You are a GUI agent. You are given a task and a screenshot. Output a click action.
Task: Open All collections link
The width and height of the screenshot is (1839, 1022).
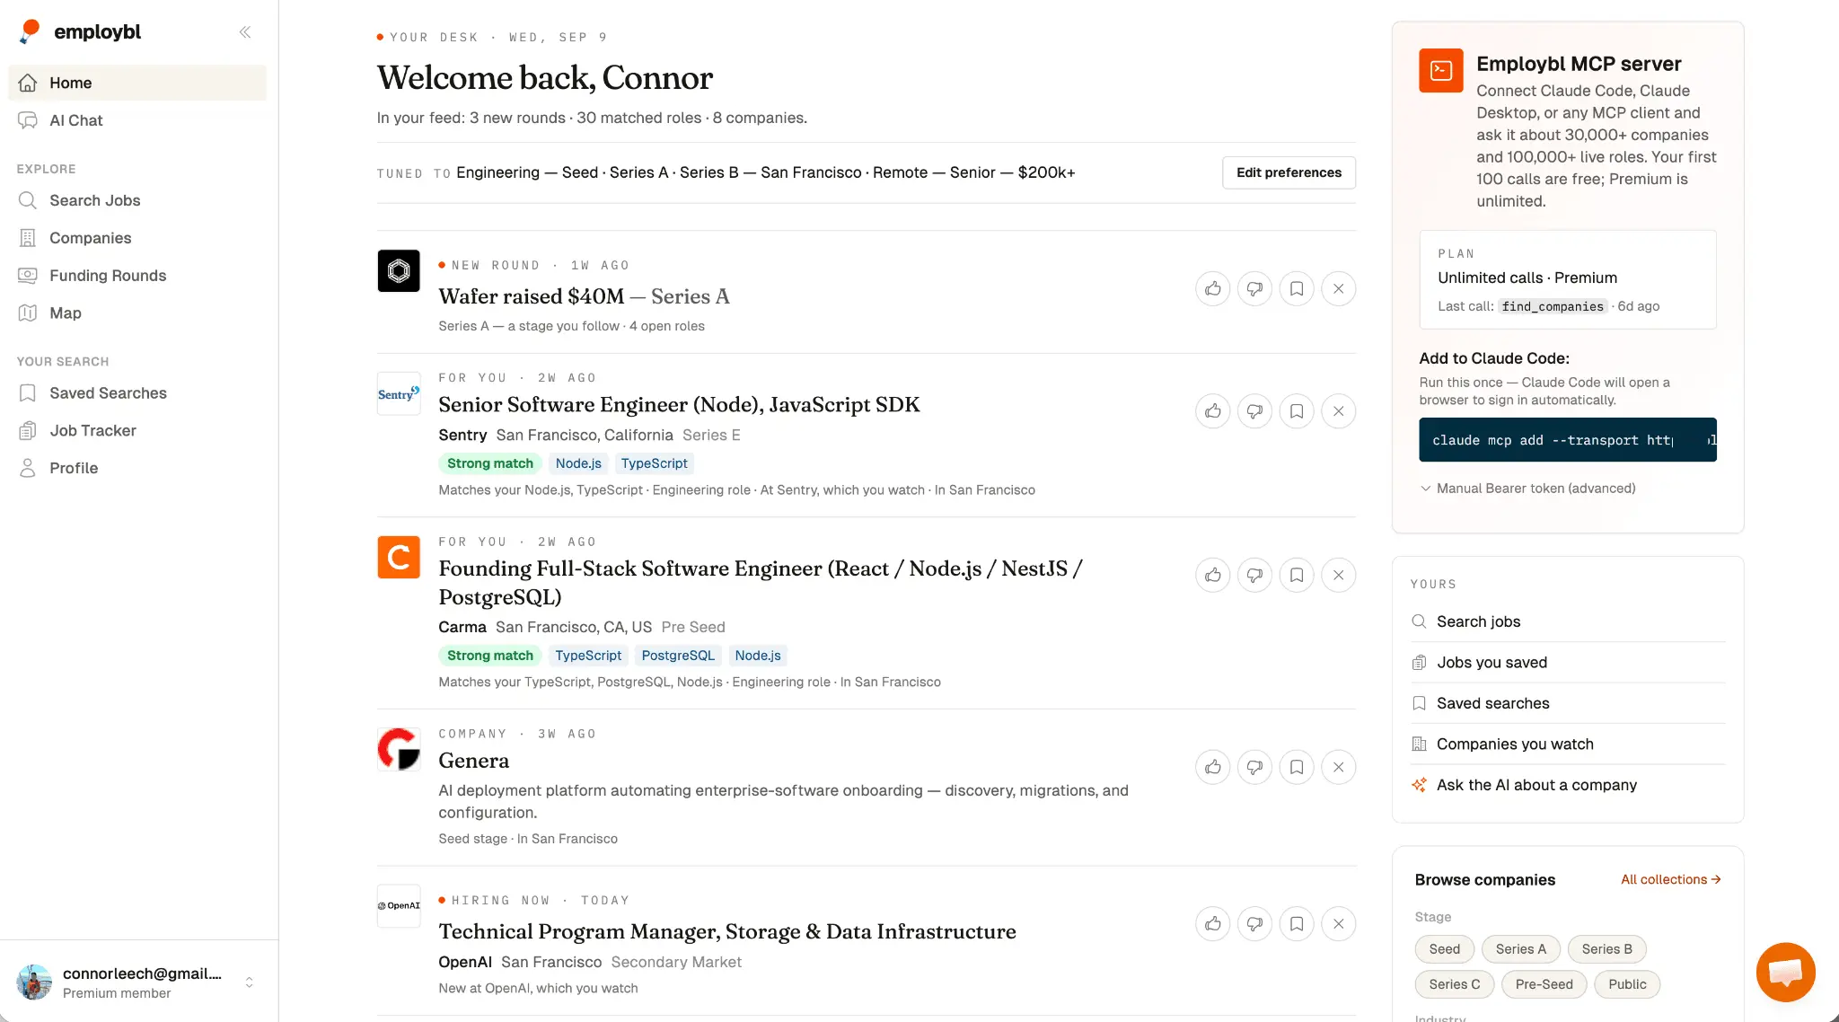click(x=1670, y=880)
